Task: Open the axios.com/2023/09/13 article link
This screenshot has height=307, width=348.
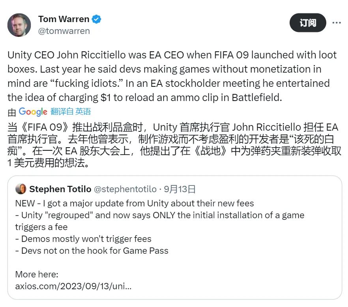Action: (x=73, y=286)
